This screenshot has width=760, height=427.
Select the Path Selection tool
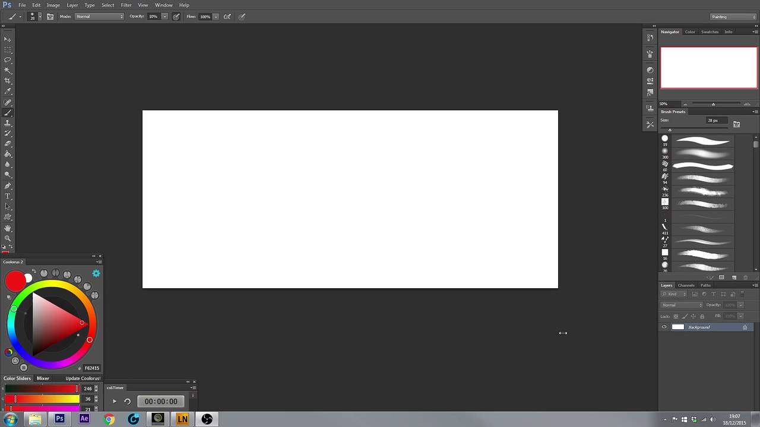8,207
